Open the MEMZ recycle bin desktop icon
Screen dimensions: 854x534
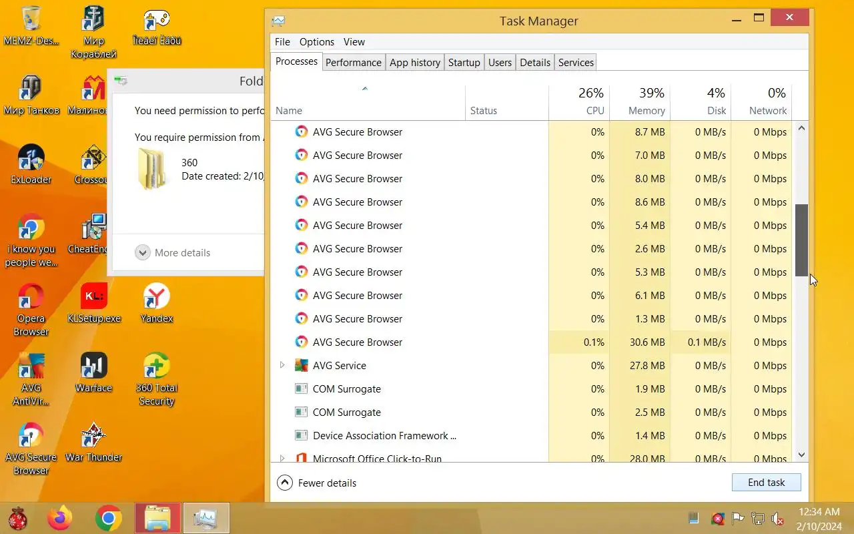click(31, 27)
